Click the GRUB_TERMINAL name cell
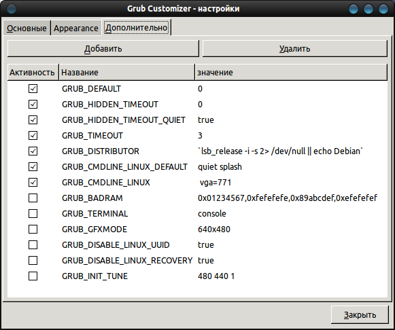Image resolution: width=395 pixels, height=330 pixels. tap(95, 214)
